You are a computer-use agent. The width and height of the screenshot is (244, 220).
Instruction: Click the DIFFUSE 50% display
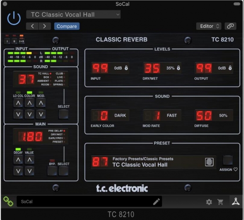tap(214, 115)
